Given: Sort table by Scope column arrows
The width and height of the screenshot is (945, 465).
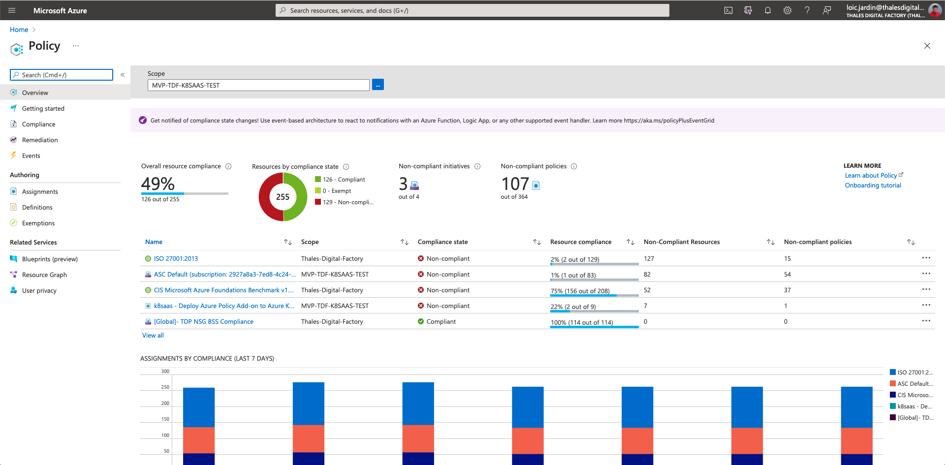Looking at the screenshot, I should pos(405,242).
